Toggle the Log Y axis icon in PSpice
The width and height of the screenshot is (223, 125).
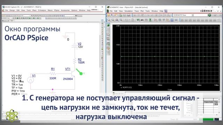tap(138, 20)
